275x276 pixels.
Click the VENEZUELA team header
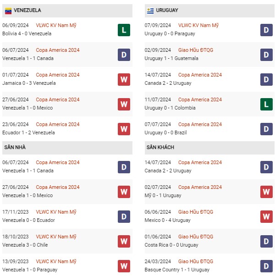[x=27, y=11]
